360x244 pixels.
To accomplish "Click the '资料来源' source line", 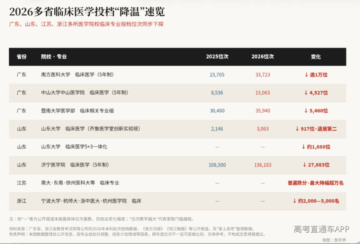I will pos(132,229).
